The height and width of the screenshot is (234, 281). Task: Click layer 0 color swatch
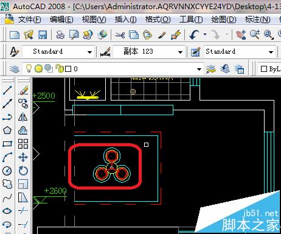pos(68,69)
